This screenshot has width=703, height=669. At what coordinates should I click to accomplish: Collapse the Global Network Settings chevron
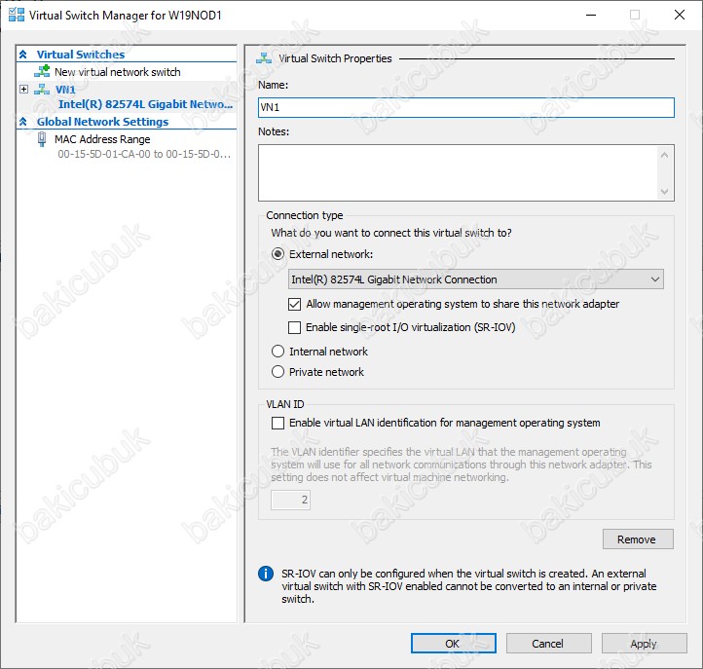[24, 122]
